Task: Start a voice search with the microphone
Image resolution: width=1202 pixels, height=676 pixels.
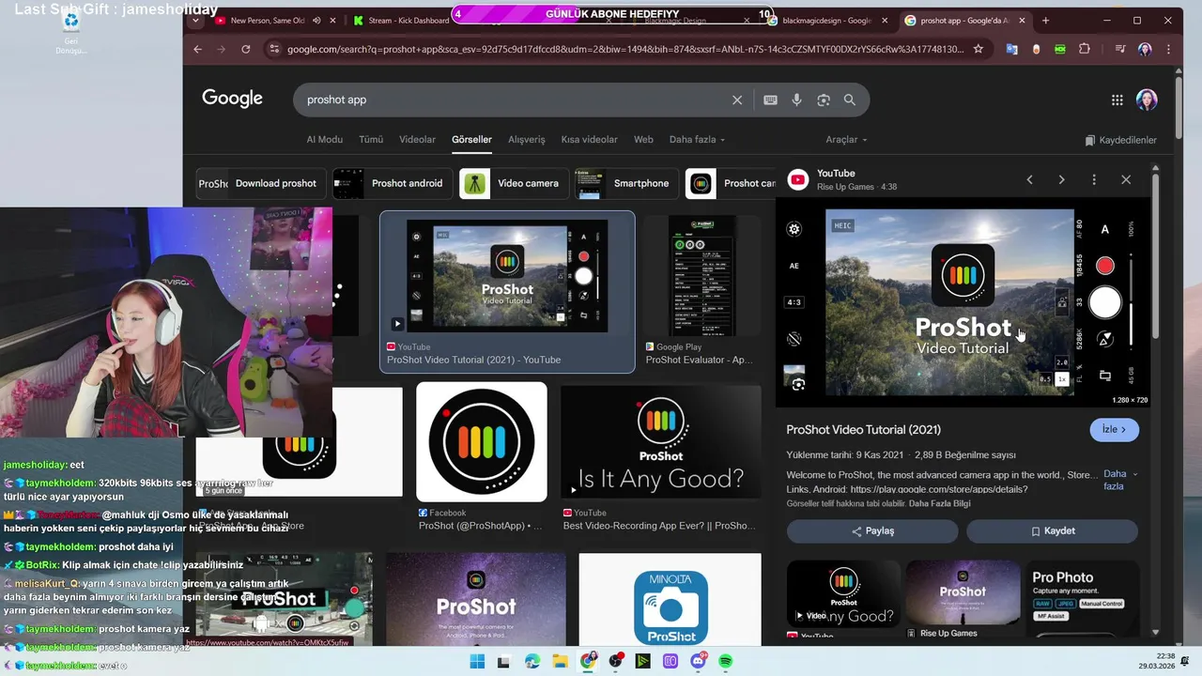Action: click(796, 100)
